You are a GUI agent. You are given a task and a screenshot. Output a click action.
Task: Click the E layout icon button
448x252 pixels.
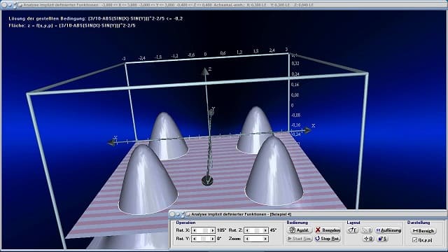click(353, 230)
